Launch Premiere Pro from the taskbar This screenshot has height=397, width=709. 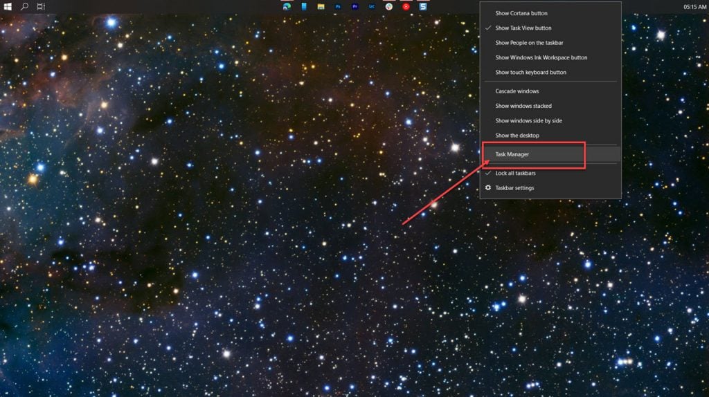pyautogui.click(x=355, y=6)
